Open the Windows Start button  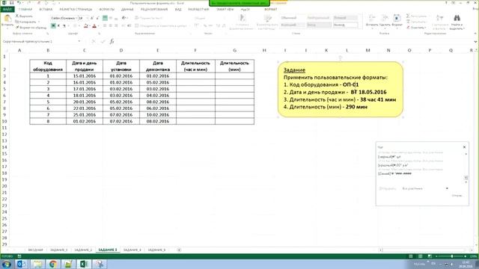(6, 264)
